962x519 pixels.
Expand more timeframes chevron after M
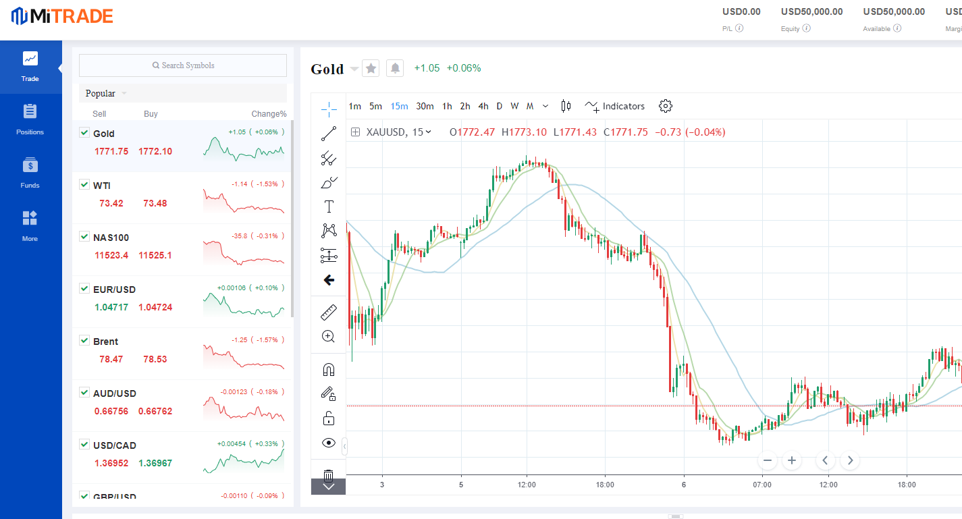(x=545, y=106)
